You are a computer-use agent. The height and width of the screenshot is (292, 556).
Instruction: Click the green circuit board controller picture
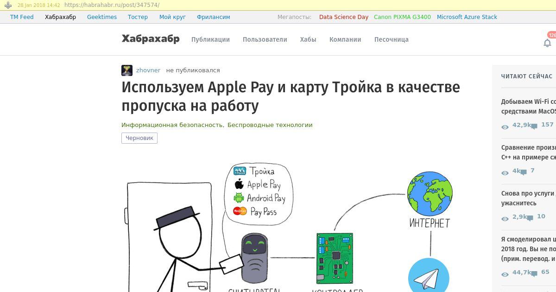[x=335, y=258]
